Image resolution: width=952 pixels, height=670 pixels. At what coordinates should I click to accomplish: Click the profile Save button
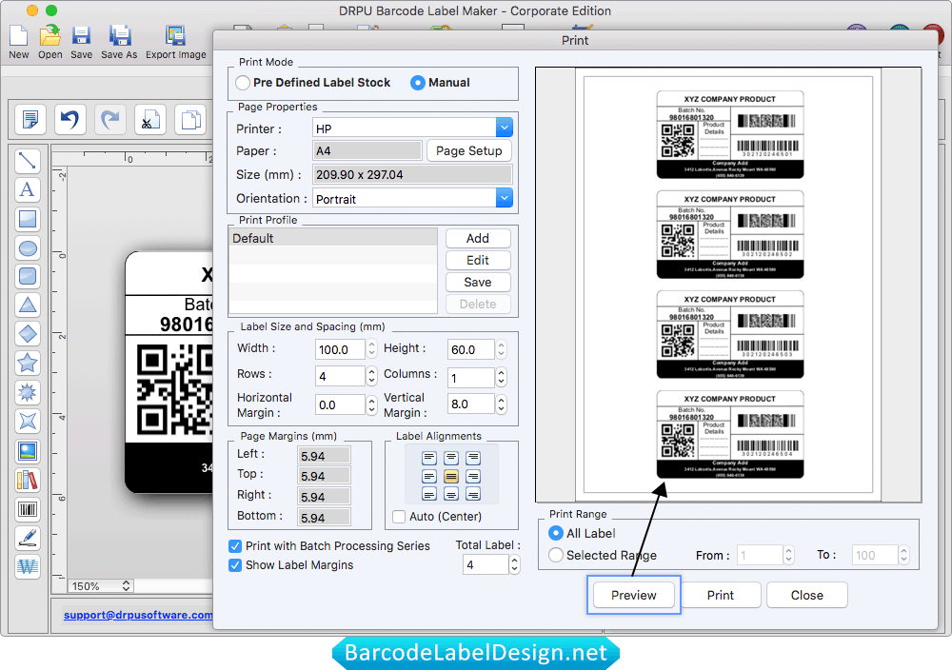(x=478, y=283)
